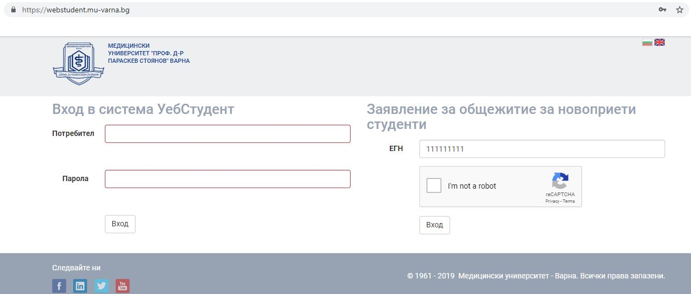
Task: Switch language using the Bulgarian flag
Action: (x=647, y=42)
